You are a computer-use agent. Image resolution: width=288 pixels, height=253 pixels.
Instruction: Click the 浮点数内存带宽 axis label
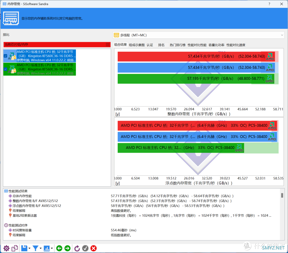pos(199,183)
